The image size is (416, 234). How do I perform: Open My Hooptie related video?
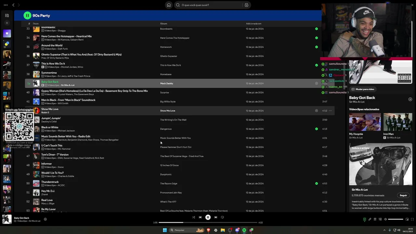(365, 122)
